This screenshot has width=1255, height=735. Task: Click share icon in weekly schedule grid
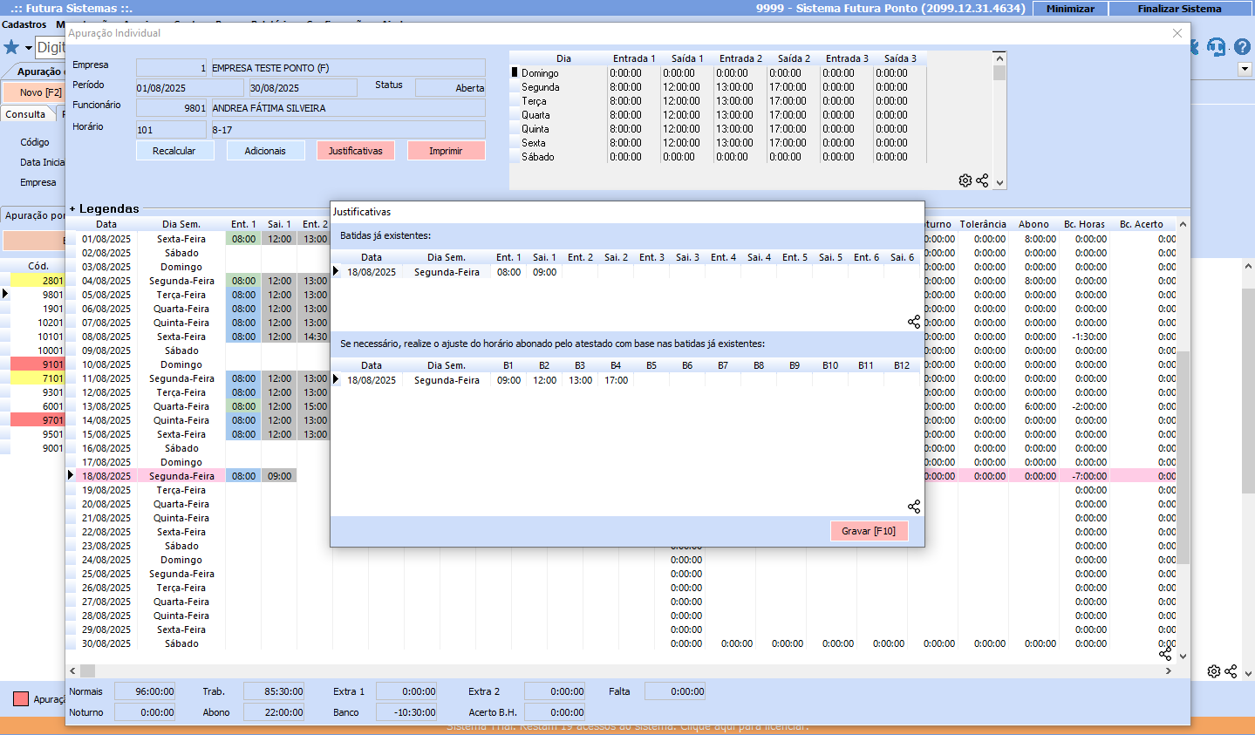982,180
